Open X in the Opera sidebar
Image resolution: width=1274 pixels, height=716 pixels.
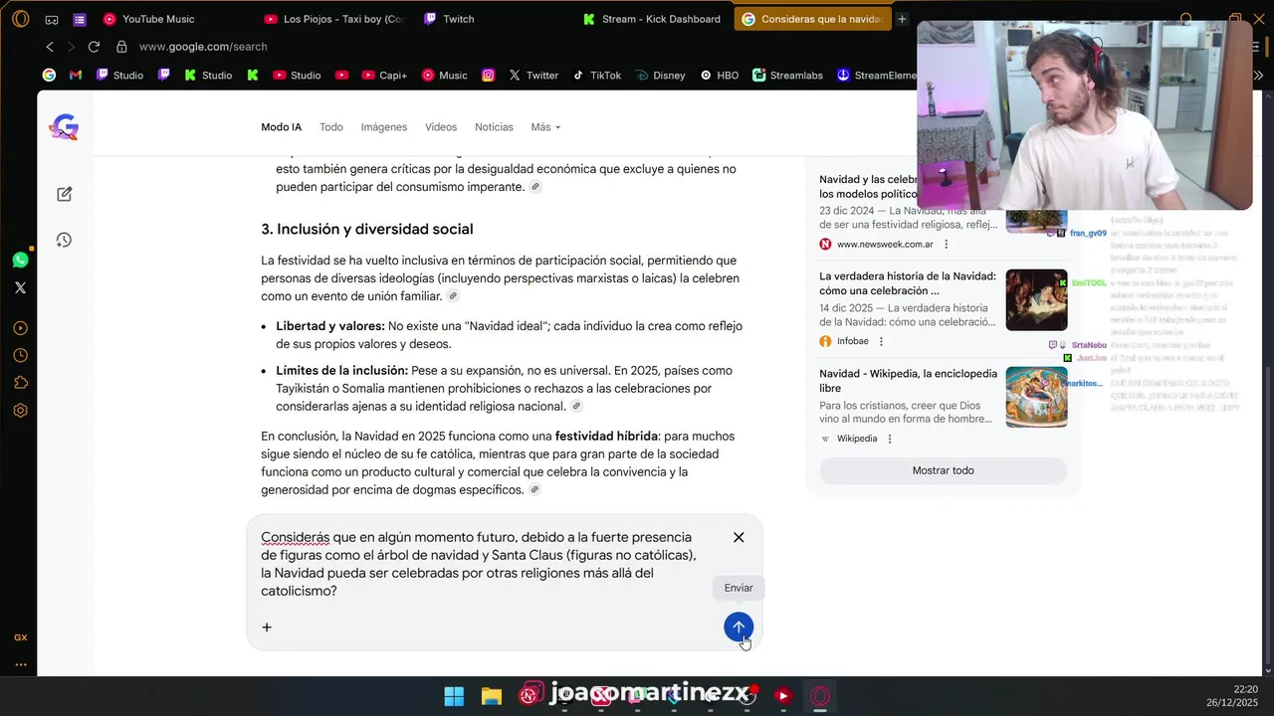pos(21,287)
